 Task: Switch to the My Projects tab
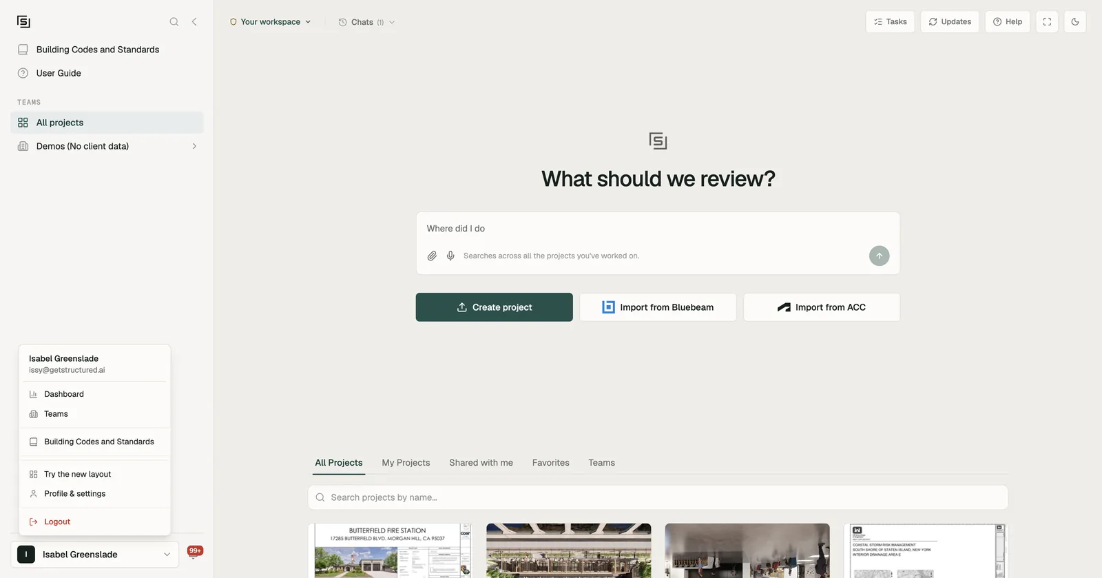(406, 463)
